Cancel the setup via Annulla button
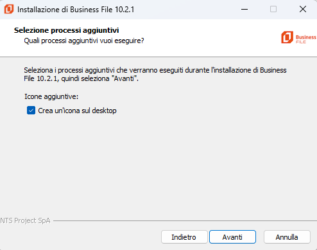This screenshot has width=317, height=250. point(287,237)
